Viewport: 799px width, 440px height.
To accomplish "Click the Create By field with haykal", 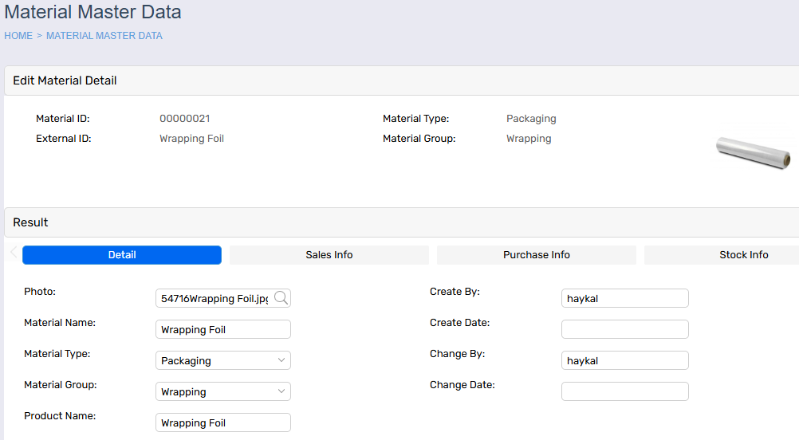I will pos(624,298).
